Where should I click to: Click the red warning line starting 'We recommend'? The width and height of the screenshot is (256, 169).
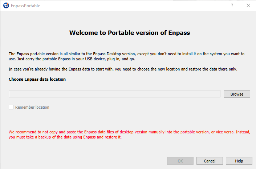point(130,132)
